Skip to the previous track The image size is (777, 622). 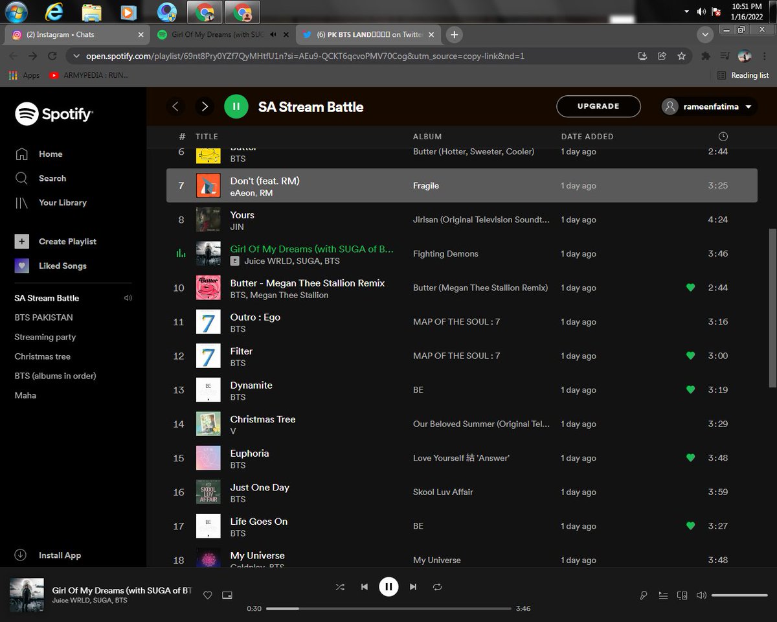click(x=365, y=587)
